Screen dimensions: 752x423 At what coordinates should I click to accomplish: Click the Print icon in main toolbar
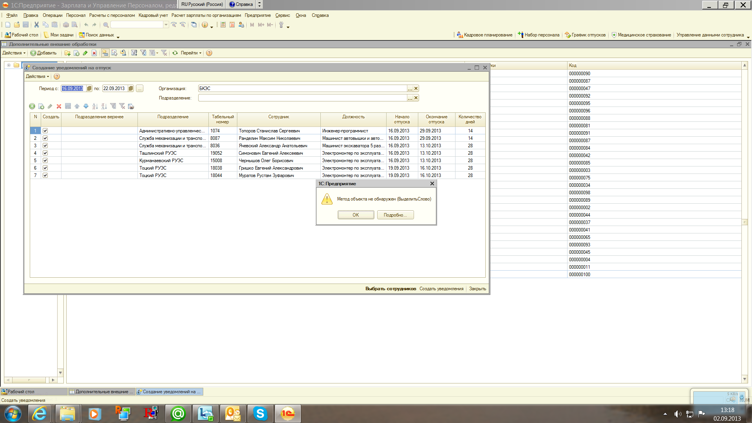tap(66, 25)
